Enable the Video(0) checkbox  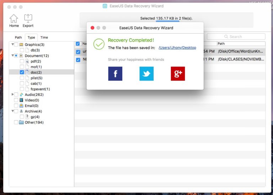[x=16, y=100]
